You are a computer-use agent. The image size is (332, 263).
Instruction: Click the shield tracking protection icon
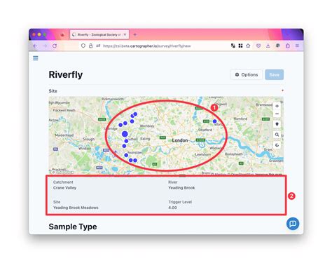pyautogui.click(x=83, y=46)
